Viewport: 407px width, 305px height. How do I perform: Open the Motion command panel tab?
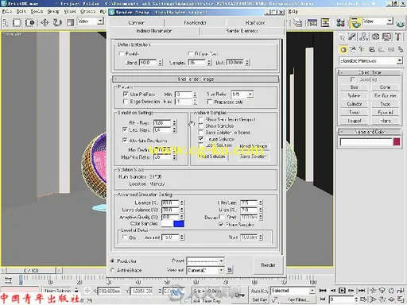click(375, 37)
